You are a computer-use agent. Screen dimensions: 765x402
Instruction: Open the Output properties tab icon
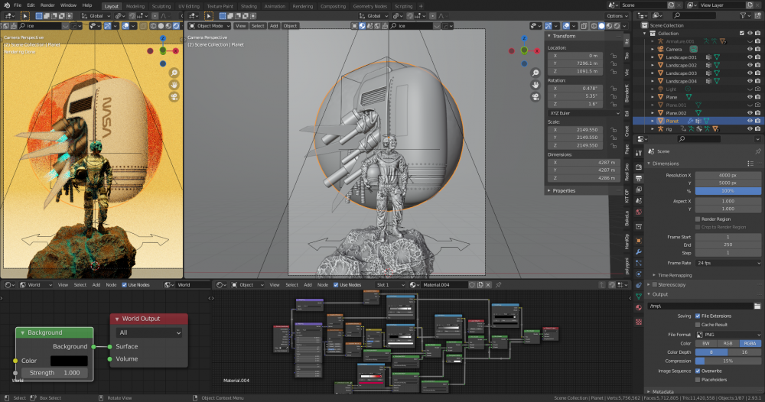(x=639, y=179)
